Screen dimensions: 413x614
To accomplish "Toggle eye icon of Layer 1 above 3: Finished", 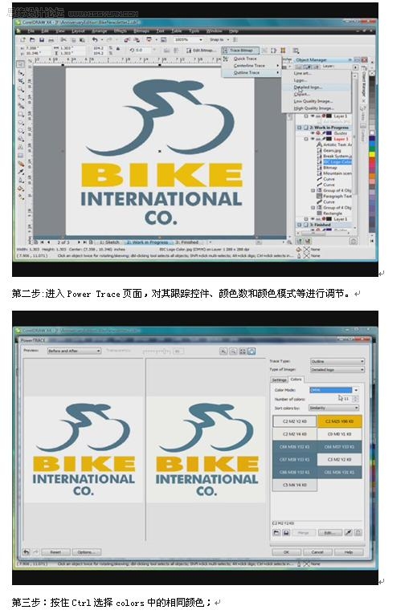I will tap(313, 219).
